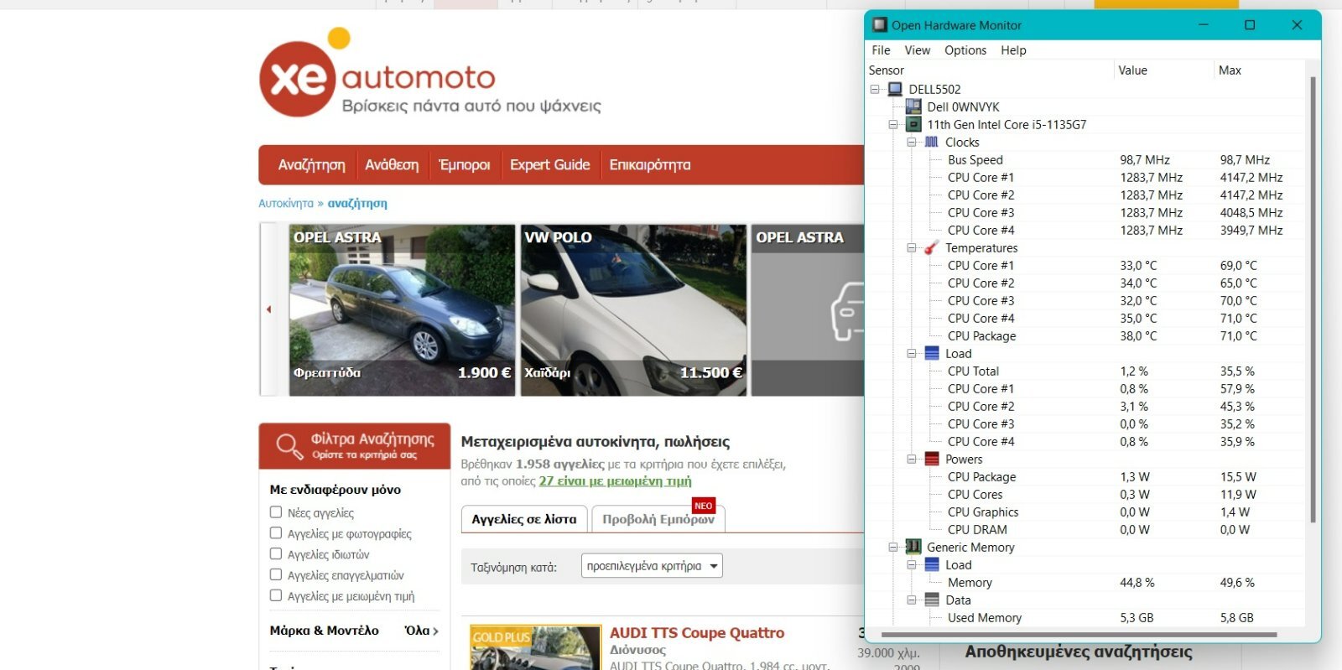Click the Intel Core i5 CPU chip icon

(914, 124)
